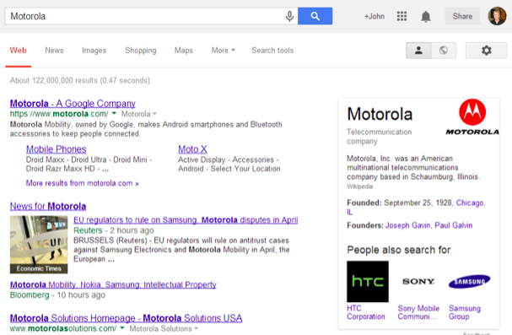The image size is (512, 335).
Task: Show personal results with person icon
Action: coord(418,51)
